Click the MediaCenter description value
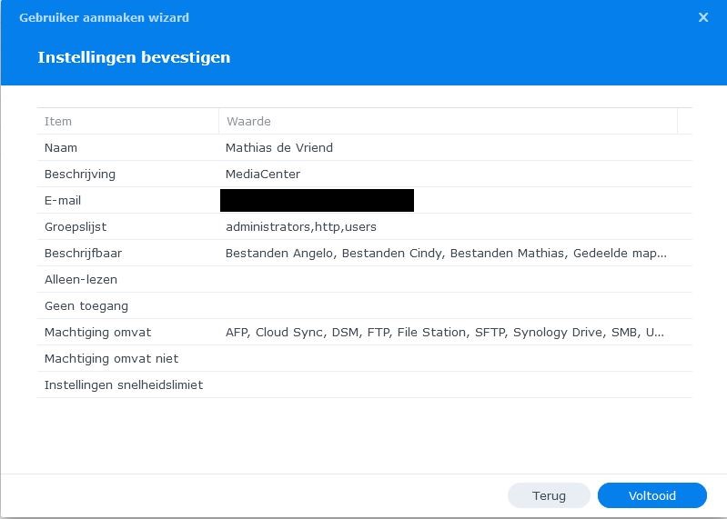 point(262,174)
